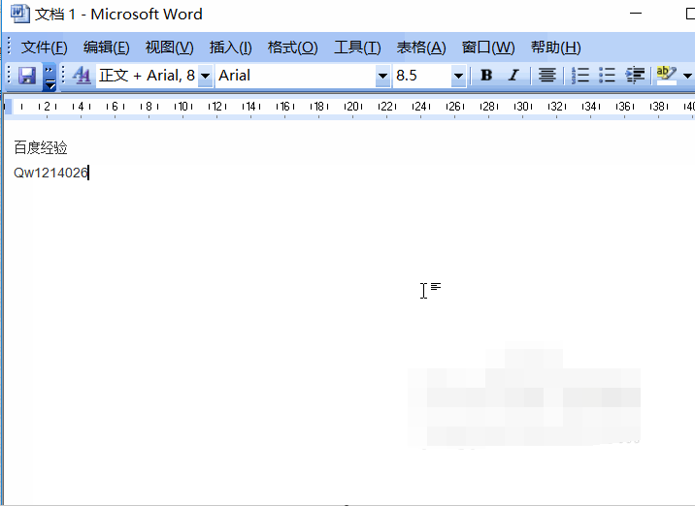
Task: Click the font size field showing 8.5
Action: [422, 76]
